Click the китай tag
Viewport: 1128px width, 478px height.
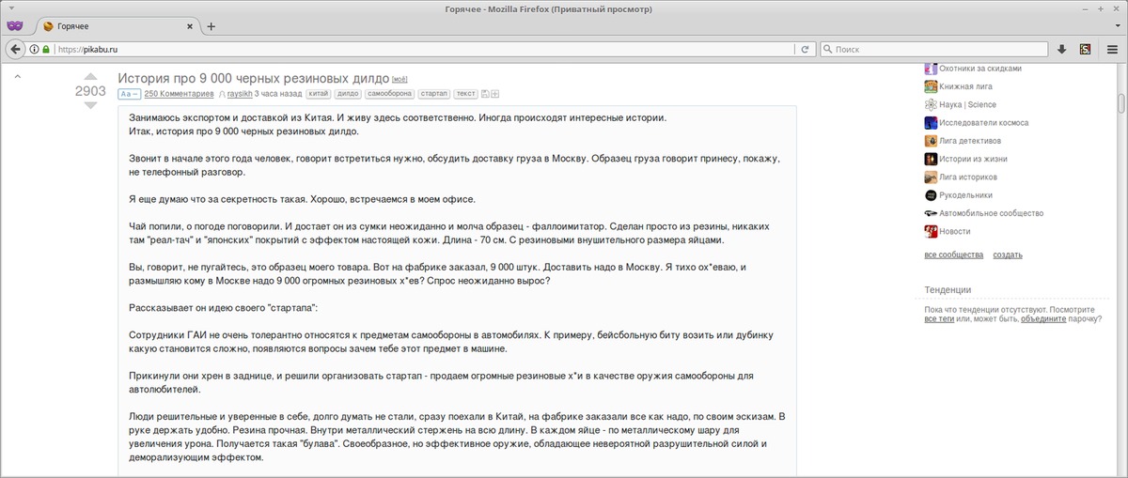(x=319, y=94)
